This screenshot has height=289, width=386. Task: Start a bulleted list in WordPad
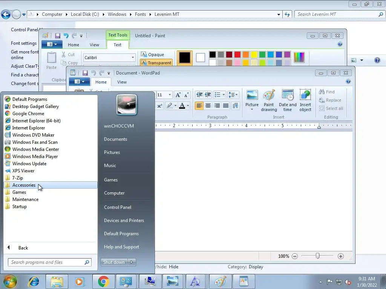click(218, 94)
